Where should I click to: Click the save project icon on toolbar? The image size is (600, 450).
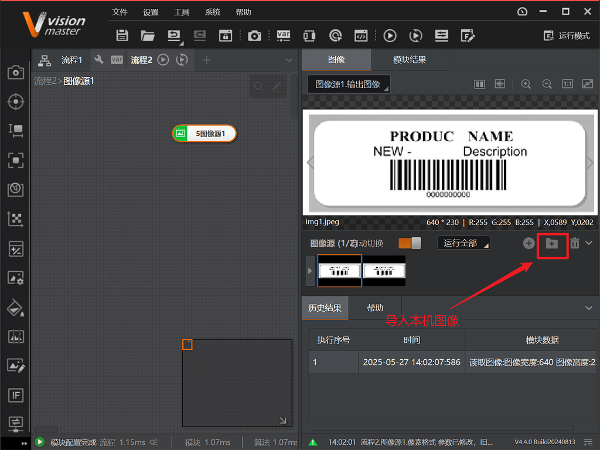click(122, 36)
